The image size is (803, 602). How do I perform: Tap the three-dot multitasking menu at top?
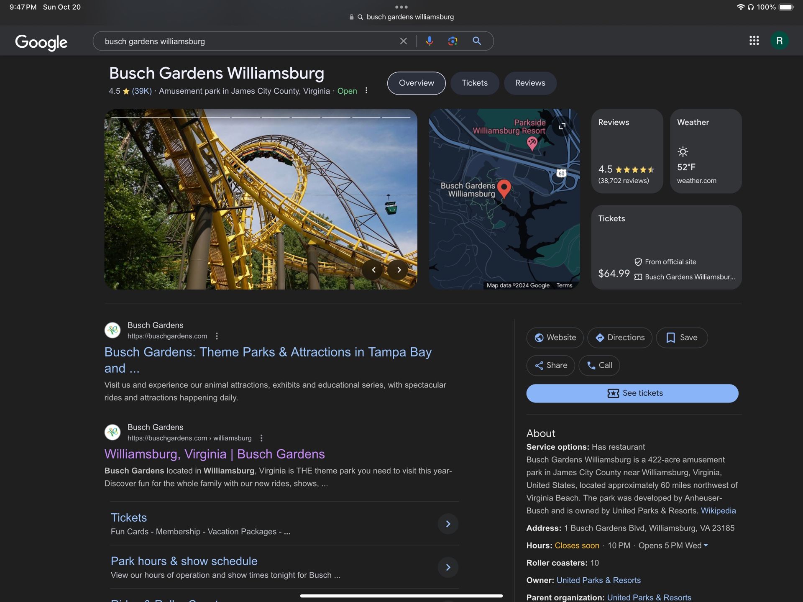point(401,7)
